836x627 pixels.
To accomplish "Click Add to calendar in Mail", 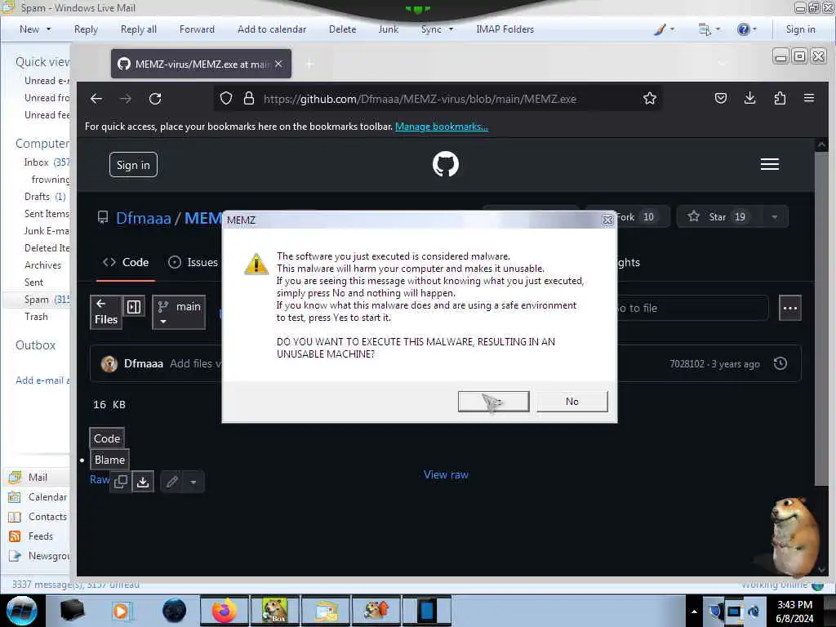I will click(271, 29).
